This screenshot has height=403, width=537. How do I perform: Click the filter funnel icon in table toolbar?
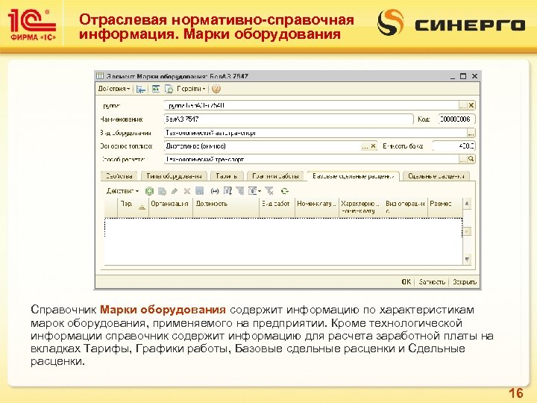239,191
